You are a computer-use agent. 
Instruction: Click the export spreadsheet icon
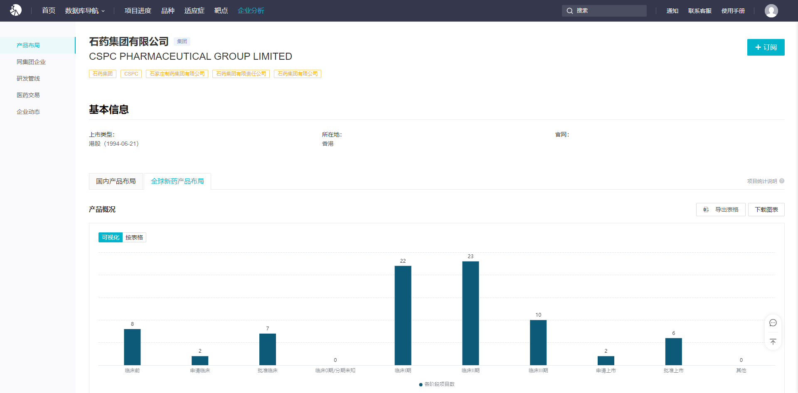(706, 210)
